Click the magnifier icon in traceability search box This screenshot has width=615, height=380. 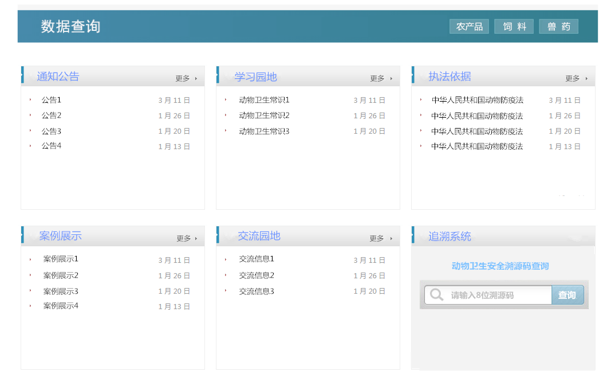pos(436,295)
